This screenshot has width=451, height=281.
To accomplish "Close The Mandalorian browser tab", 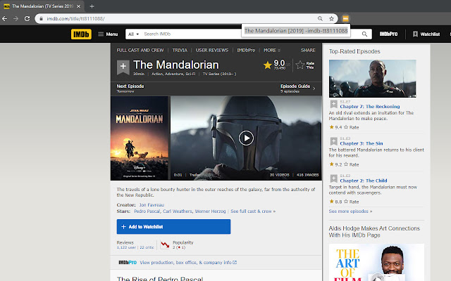I will point(78,6).
